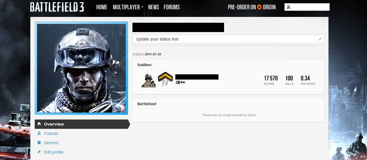Click the small soldier avatar image
The image size is (367, 160).
click(148, 80)
